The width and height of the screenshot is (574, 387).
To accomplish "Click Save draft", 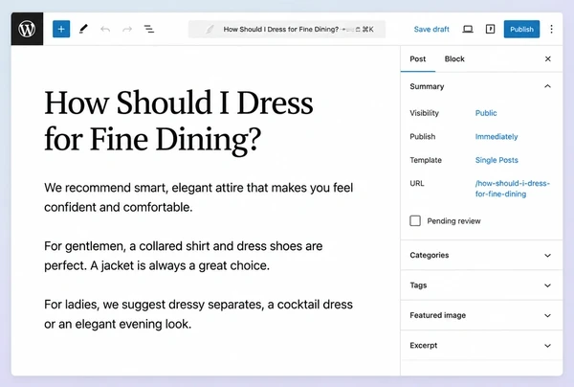I will click(431, 30).
